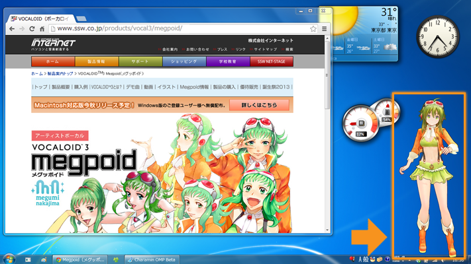
Task: Click the アーティストボーカル pink label
Action: [60, 135]
